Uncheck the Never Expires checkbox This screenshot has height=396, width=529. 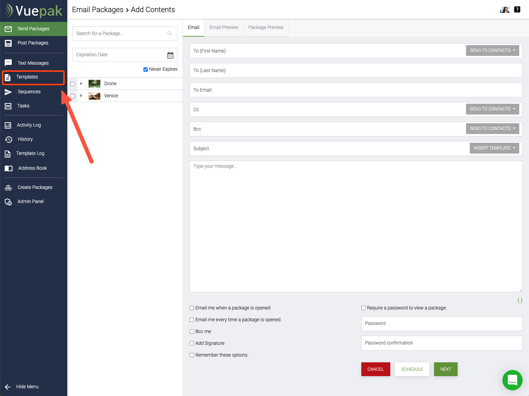(145, 69)
